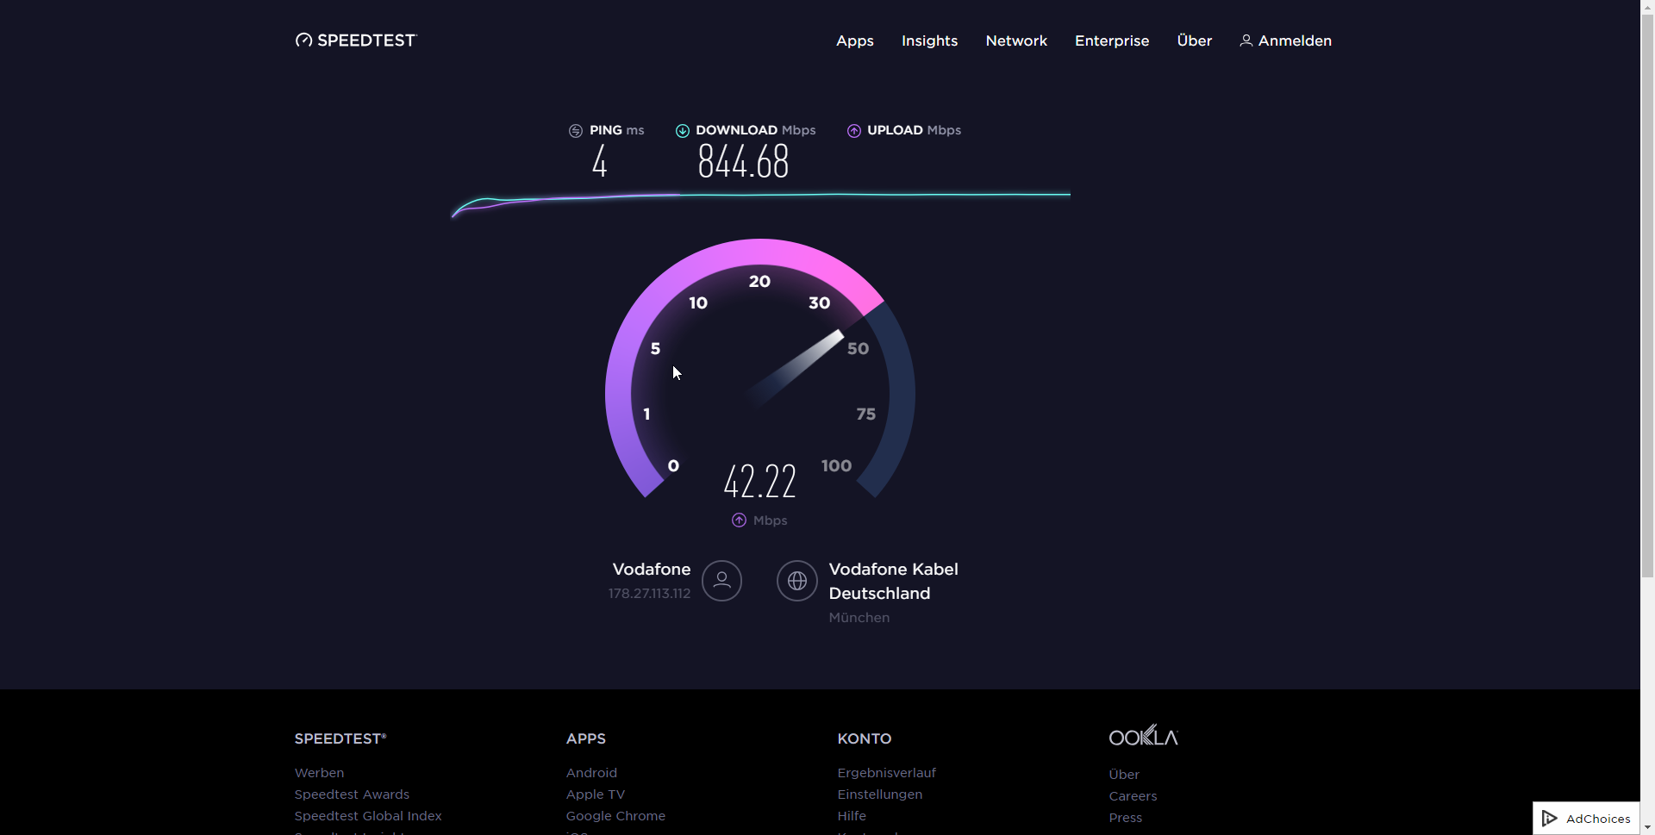The height and width of the screenshot is (835, 1655).
Task: Click the Download arrow icon
Action: pyautogui.click(x=683, y=131)
